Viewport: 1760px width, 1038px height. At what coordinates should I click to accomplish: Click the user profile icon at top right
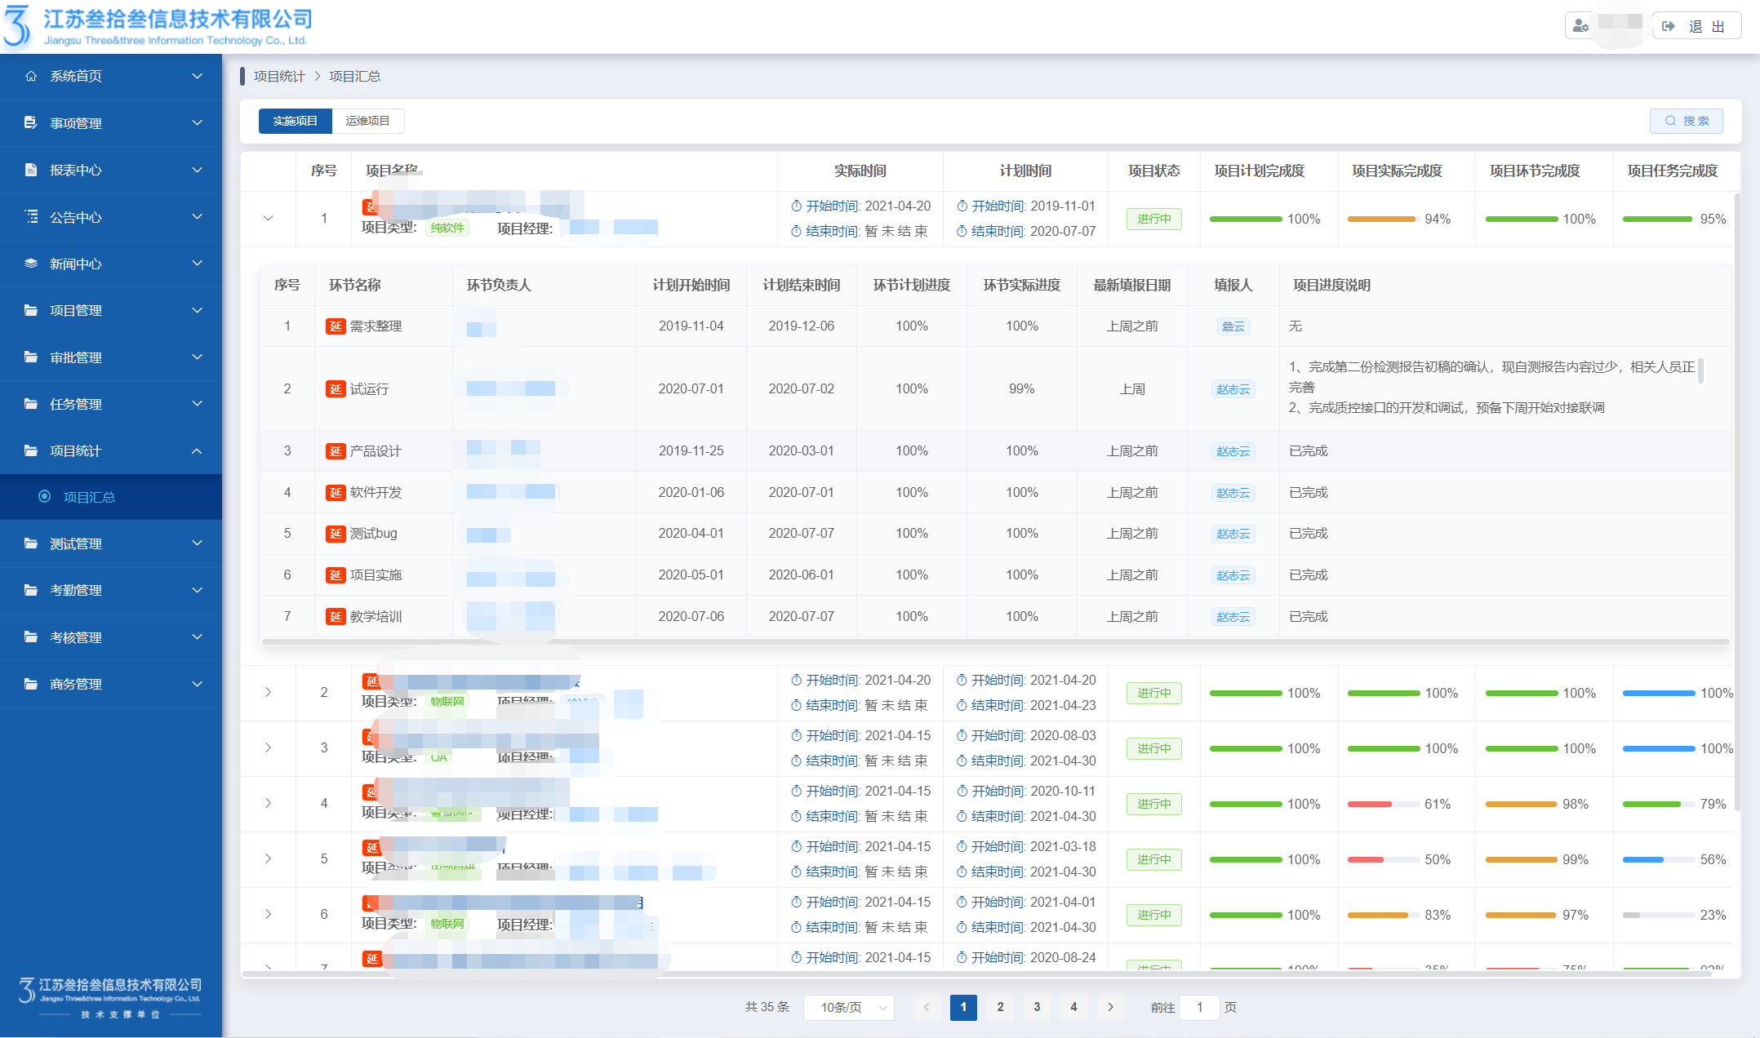[1580, 26]
